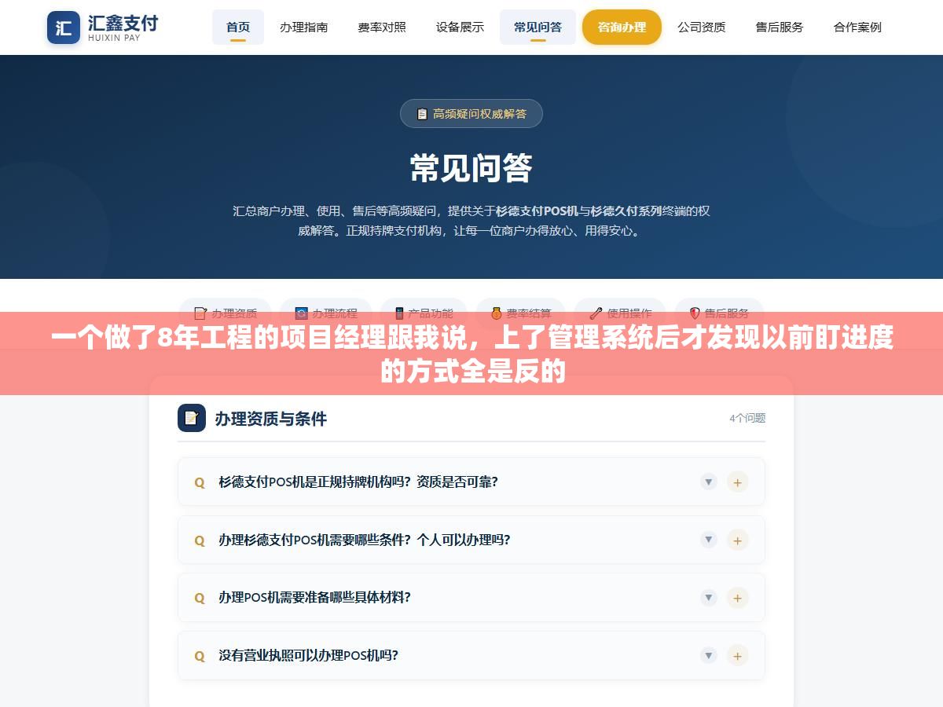Screen dimensions: 943x707
Task: Open question 没有营业执照可以办理POS机吗?
Action: 472,655
